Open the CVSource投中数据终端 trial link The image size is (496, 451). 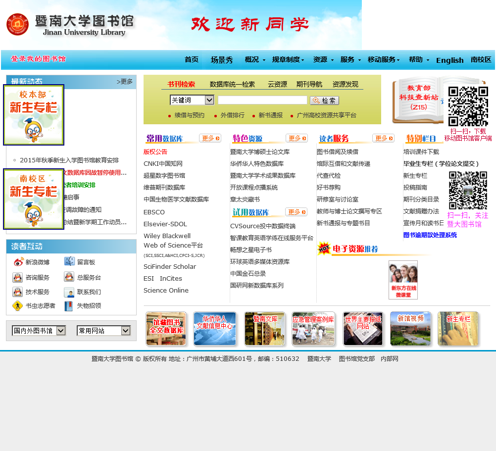(x=262, y=226)
